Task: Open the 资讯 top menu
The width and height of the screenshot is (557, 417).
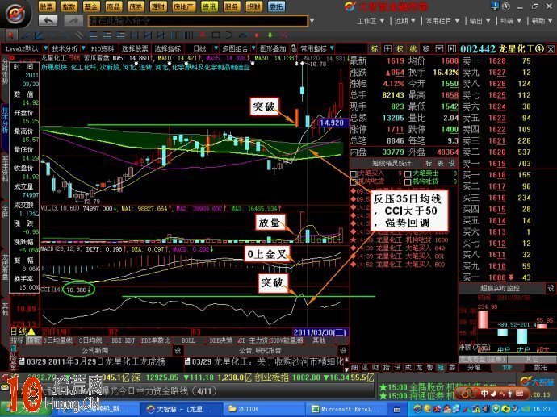Action: click(209, 6)
